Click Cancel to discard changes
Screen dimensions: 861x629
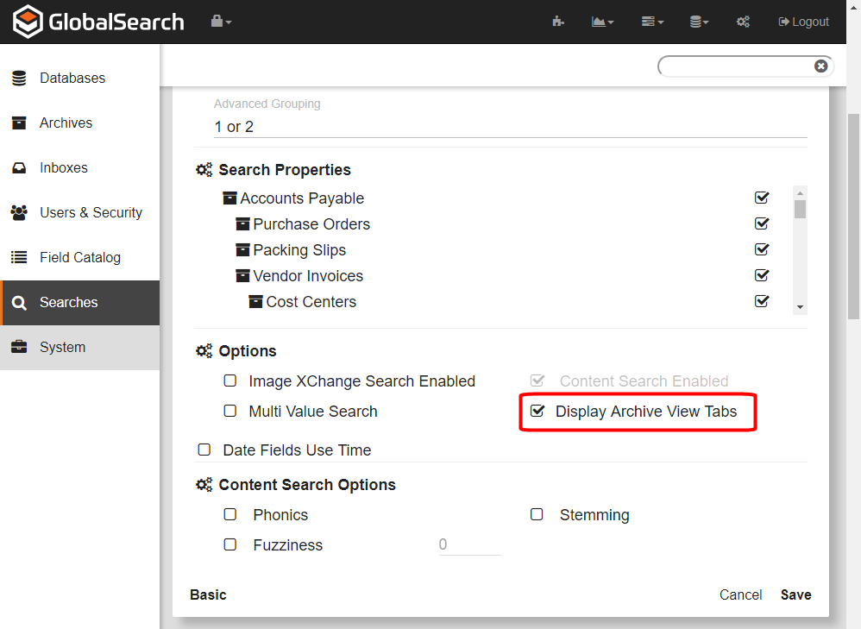pyautogui.click(x=740, y=594)
